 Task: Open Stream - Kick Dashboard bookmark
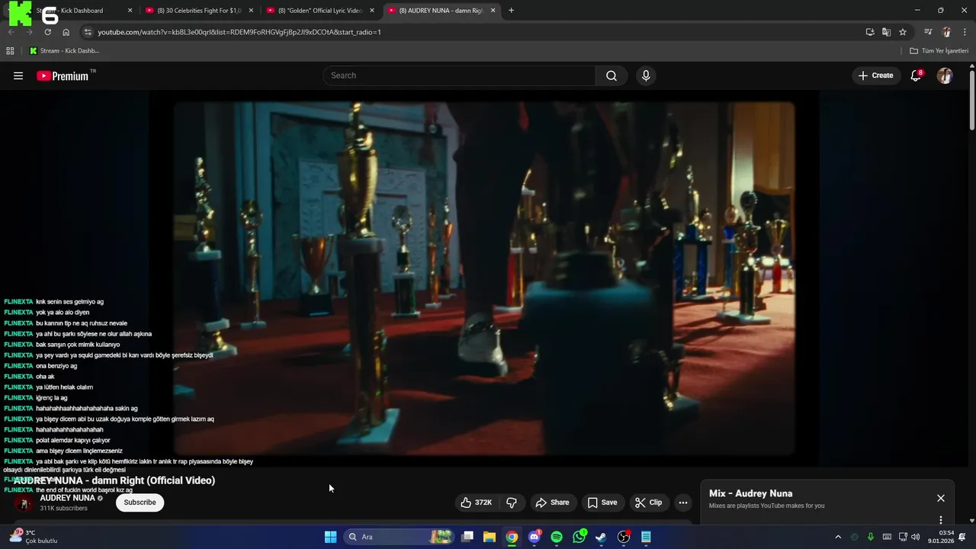(x=65, y=51)
